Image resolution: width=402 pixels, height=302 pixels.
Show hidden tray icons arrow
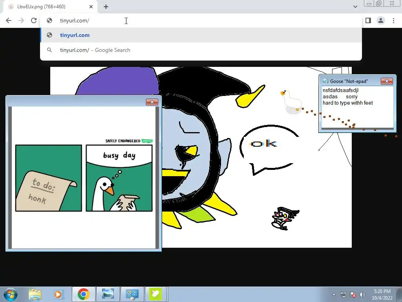point(334,295)
